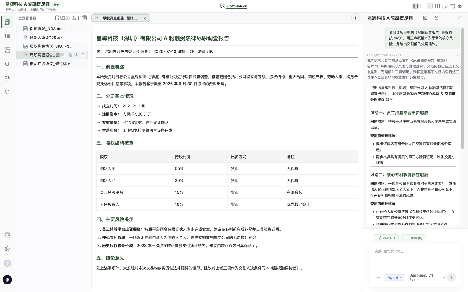
Task: Open 增资扩股协议_修订稿 file
Action: click(52, 64)
